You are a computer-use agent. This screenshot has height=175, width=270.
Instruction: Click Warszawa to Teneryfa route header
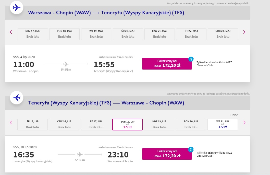(106, 13)
